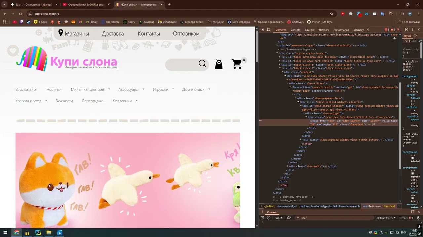Show more DevTools tabs chevron
The image size is (423, 237).
(x=368, y=30)
